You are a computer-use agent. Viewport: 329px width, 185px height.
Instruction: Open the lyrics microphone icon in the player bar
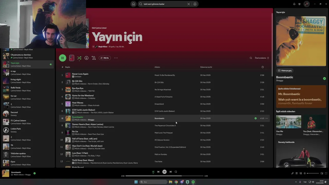tap(293, 173)
